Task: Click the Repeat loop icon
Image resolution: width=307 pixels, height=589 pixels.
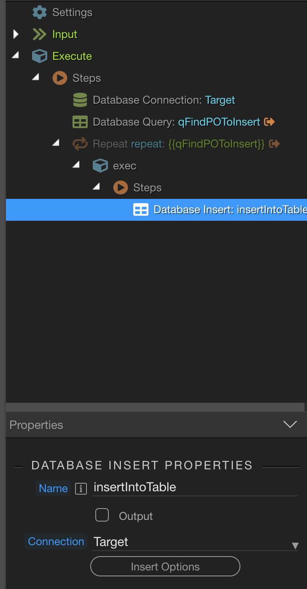Action: pos(80,144)
